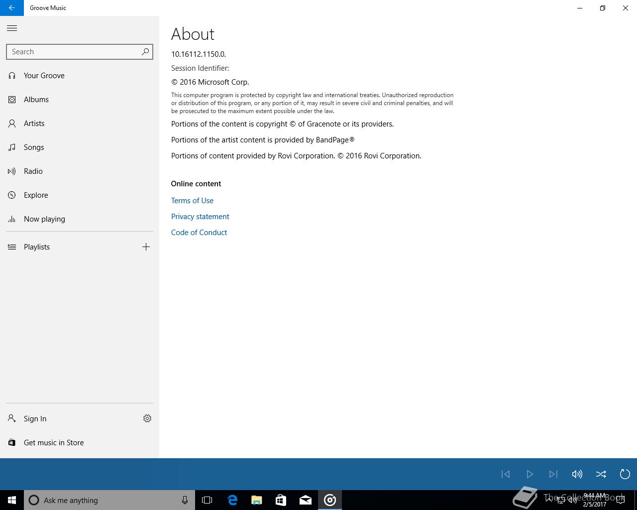Click the back arrow in title bar
The width and height of the screenshot is (637, 510).
click(x=12, y=8)
